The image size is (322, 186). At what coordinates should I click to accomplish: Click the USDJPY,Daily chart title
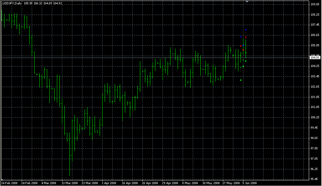point(11,4)
